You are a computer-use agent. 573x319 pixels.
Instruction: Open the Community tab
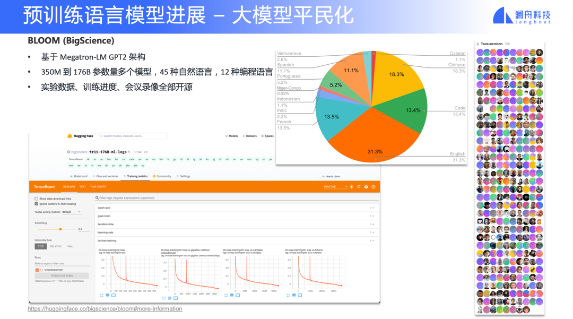162,176
